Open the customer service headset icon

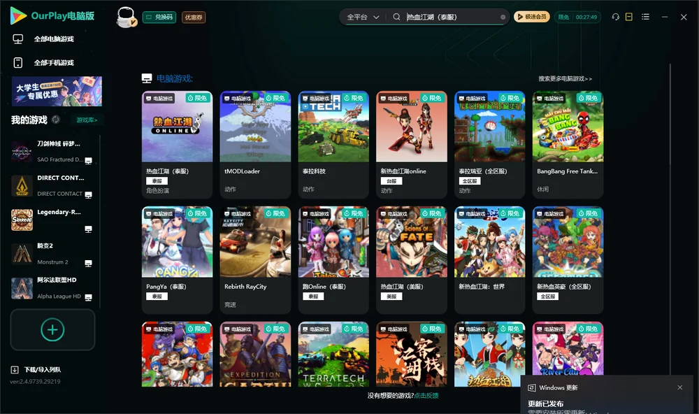click(x=615, y=17)
